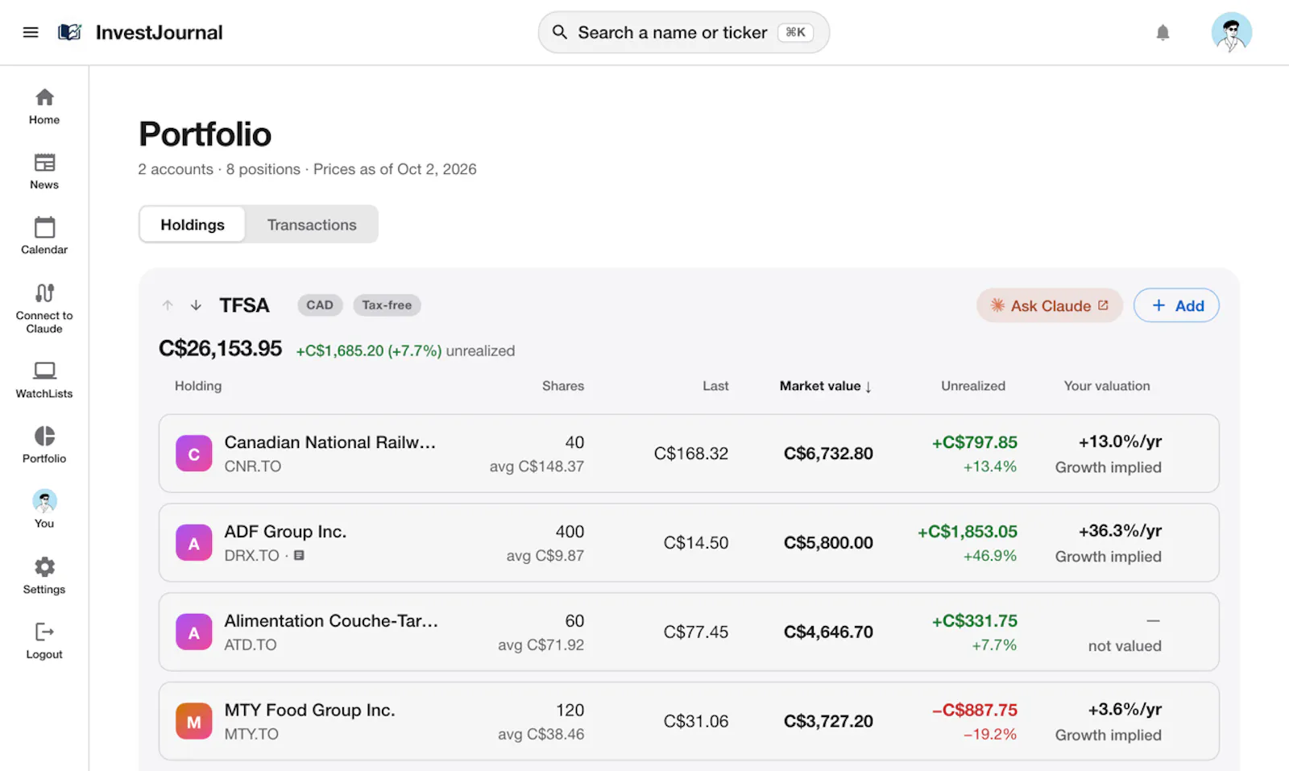Screen dimensions: 1289x771
Task: Move TFSA account up with arrow
Action: click(x=168, y=305)
